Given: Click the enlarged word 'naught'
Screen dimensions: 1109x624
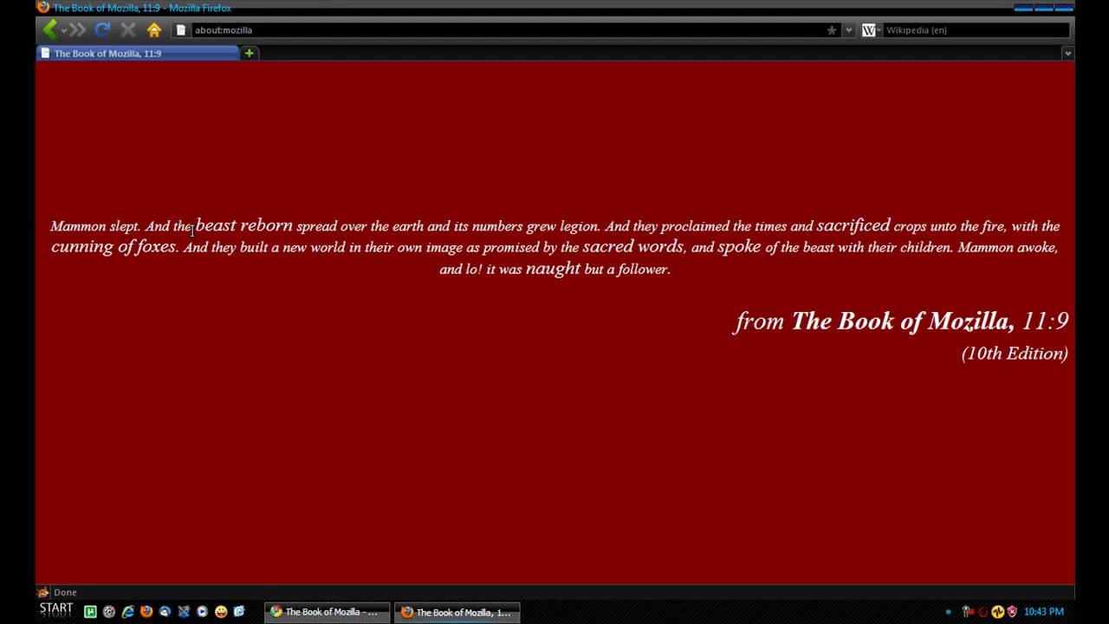Looking at the screenshot, I should [x=553, y=269].
